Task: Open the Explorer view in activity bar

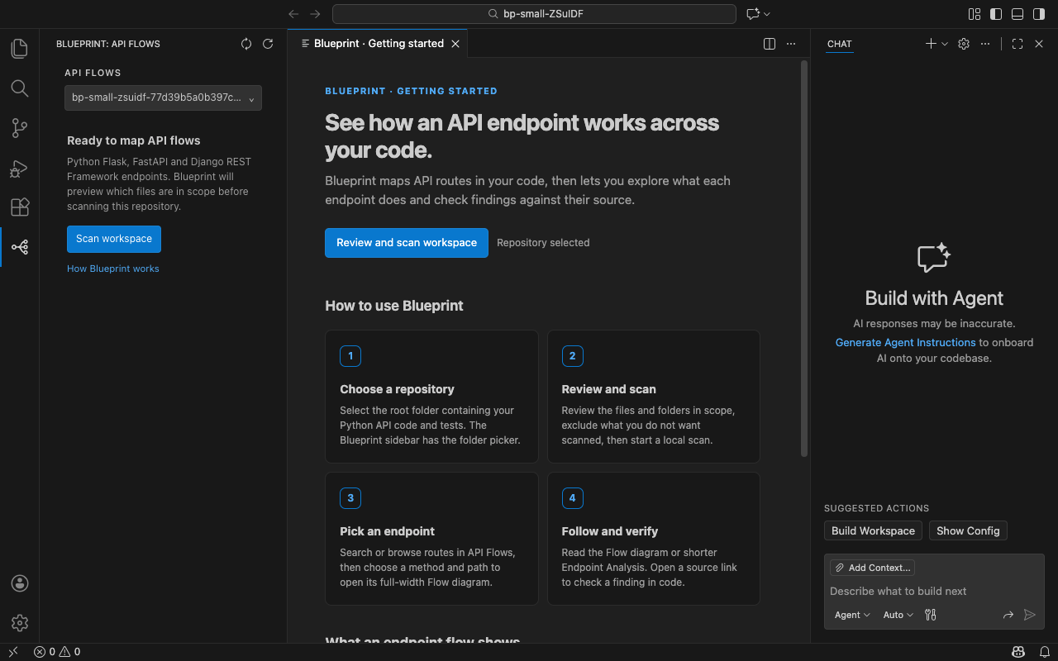Action: 20,49
